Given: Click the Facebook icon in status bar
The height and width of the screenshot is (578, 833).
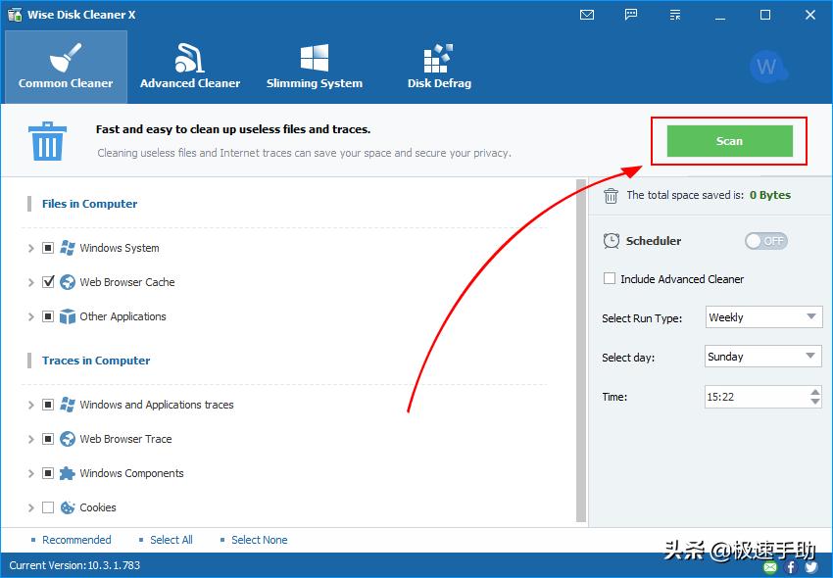Looking at the screenshot, I should 791,567.
